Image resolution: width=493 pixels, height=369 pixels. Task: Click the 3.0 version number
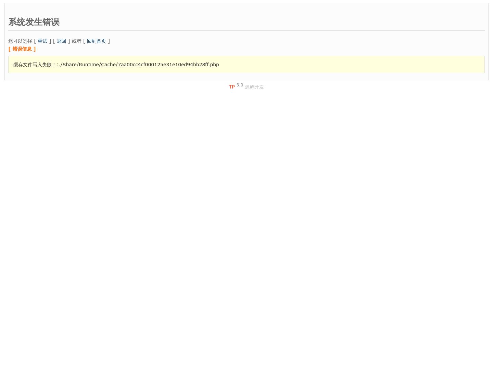tap(240, 85)
